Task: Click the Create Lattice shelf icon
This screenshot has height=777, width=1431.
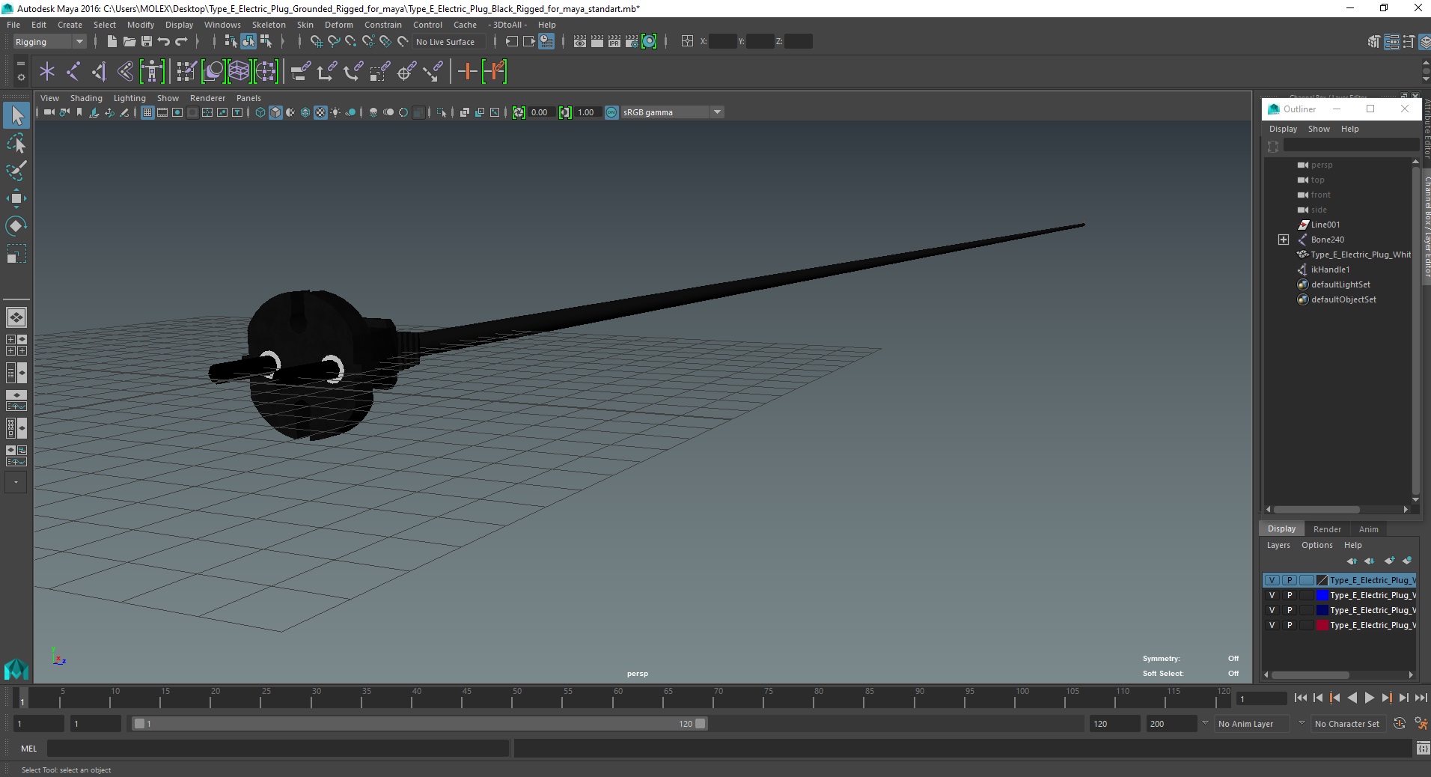Action: click(239, 72)
